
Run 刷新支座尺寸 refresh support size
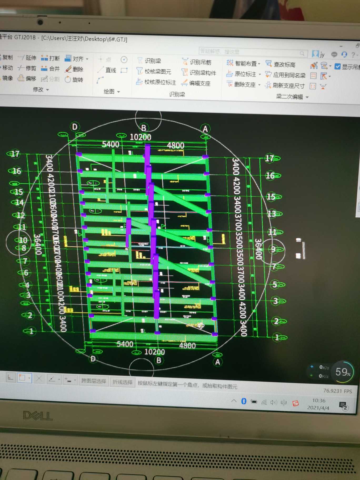pyautogui.click(x=285, y=86)
